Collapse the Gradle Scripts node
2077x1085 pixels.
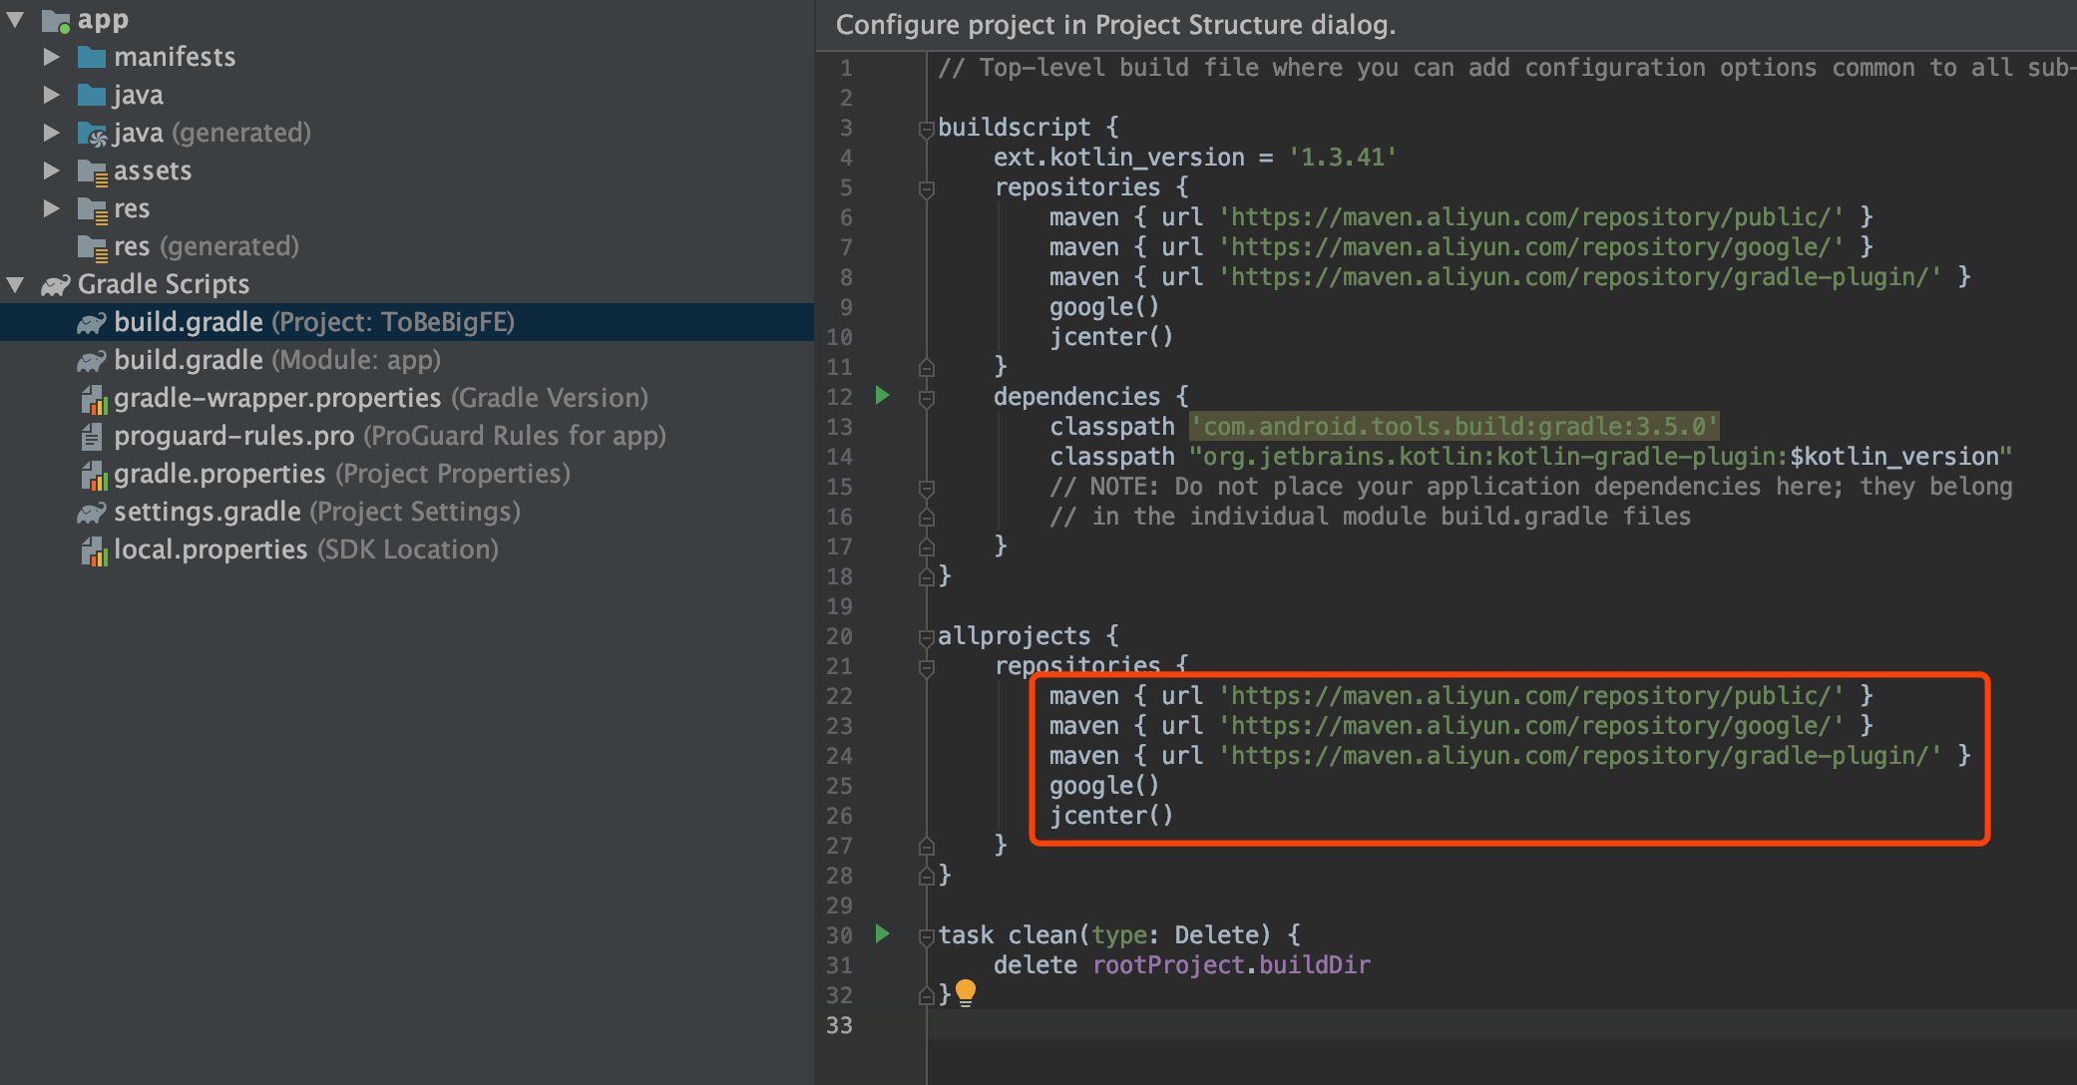(15, 284)
